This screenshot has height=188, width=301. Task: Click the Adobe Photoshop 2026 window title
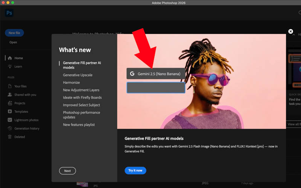169,3
